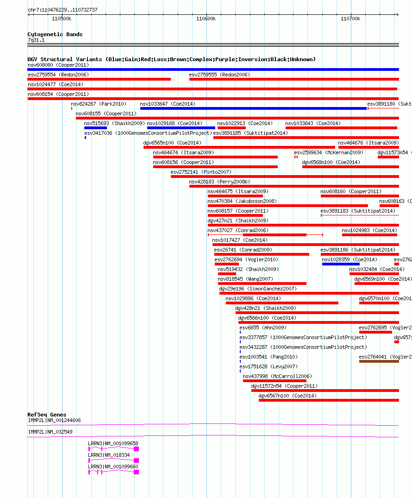The width and height of the screenshot is (412, 498).
Task: Click the nsv608080 (Cooper2011) variant label
Action: (x=58, y=65)
